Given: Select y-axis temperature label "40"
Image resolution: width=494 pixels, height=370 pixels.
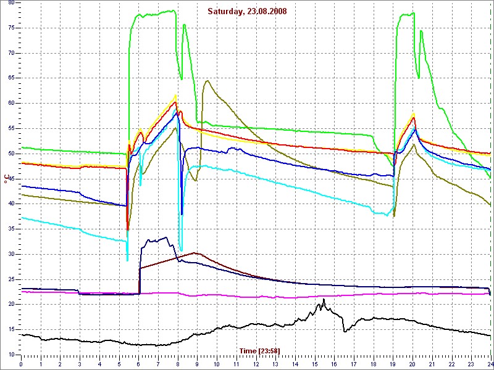Looking at the screenshot, I should click(x=11, y=204).
